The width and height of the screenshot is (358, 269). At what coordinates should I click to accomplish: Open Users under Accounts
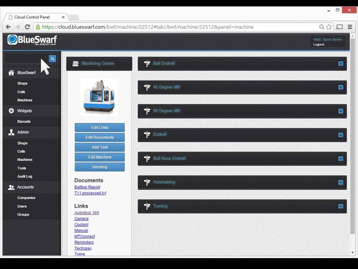click(22, 206)
